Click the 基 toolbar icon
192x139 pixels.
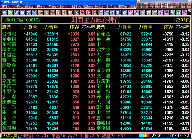pyautogui.click(x=131, y=12)
